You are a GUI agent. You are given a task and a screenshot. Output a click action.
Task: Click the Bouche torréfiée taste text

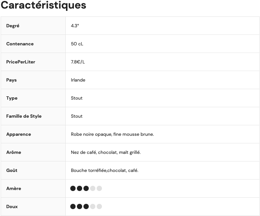tap(104, 170)
